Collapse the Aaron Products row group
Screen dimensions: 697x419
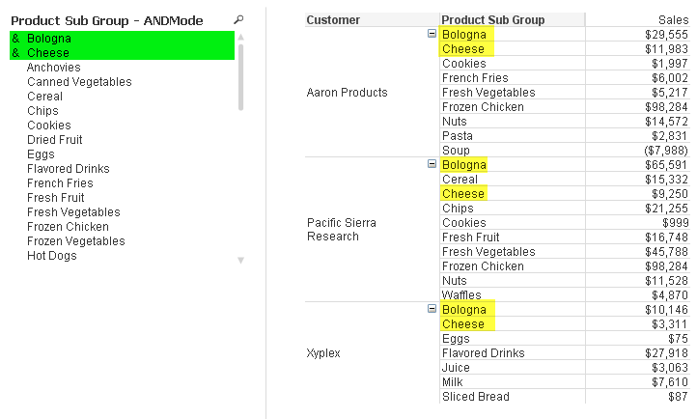point(432,34)
